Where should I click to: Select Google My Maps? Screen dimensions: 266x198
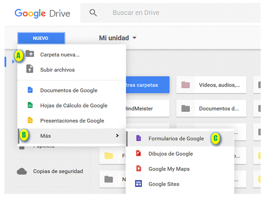pyautogui.click(x=180, y=169)
